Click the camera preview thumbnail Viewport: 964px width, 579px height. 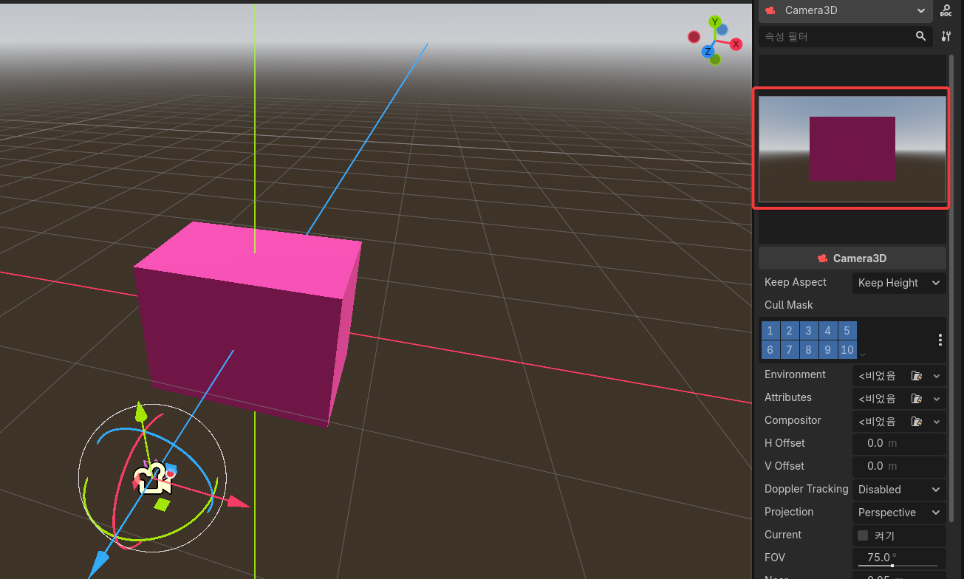coord(852,148)
